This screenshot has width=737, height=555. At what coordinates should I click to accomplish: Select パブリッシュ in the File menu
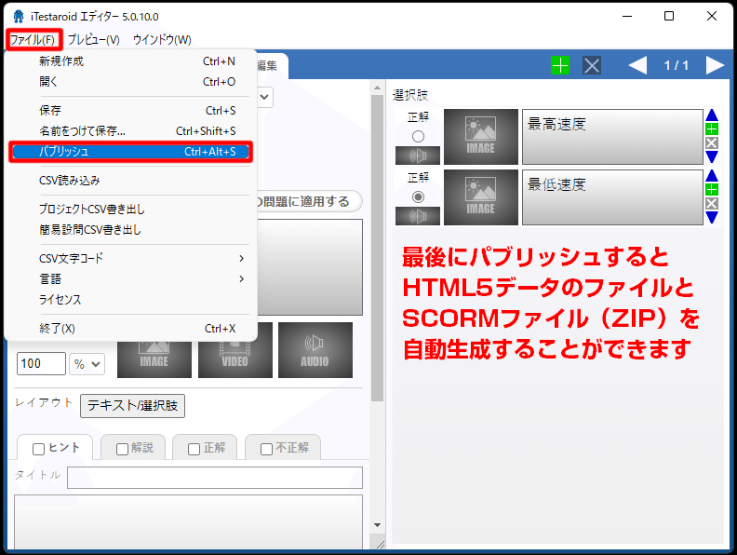click(130, 152)
